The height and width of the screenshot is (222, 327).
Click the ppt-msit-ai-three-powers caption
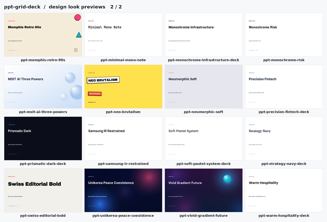43,112
